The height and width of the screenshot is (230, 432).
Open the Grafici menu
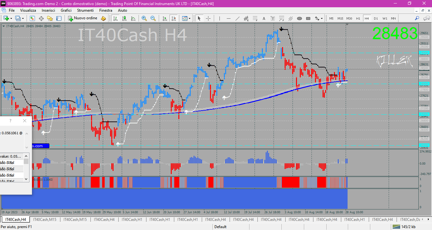(66, 10)
